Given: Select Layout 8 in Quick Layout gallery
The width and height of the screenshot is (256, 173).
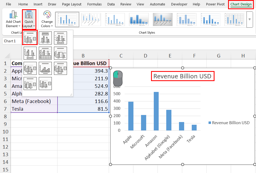Looking at the screenshot, I should coord(45,68).
